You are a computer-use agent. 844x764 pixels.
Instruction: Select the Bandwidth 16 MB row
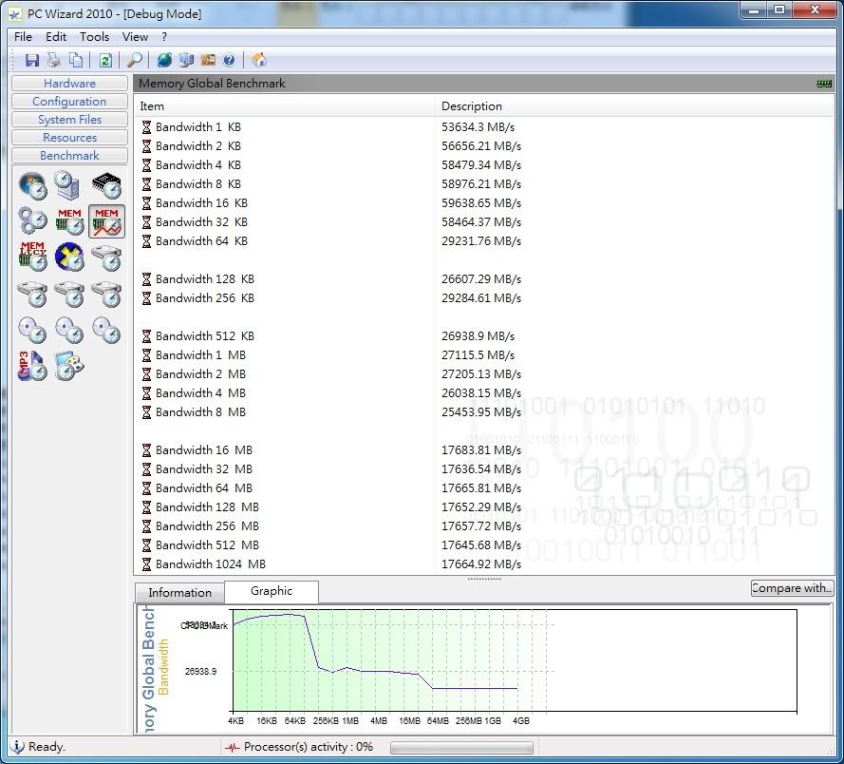(x=483, y=449)
